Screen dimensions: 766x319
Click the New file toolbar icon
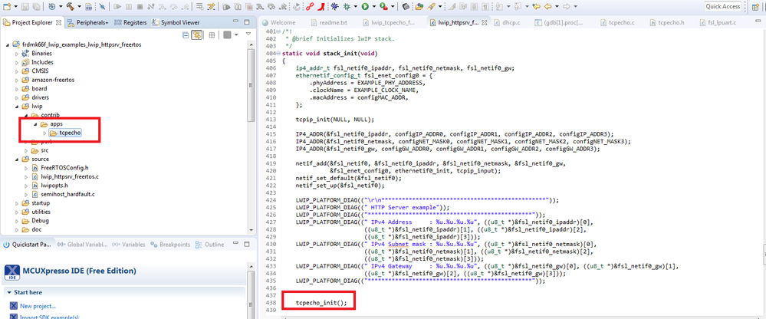pyautogui.click(x=7, y=6)
